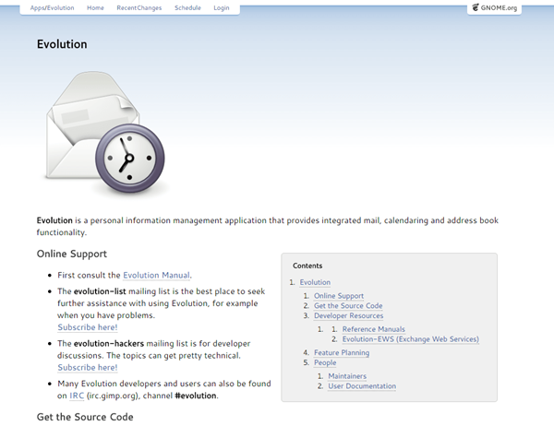The height and width of the screenshot is (426, 554).
Task: Open the Evolution Manual link
Action: [x=157, y=275]
